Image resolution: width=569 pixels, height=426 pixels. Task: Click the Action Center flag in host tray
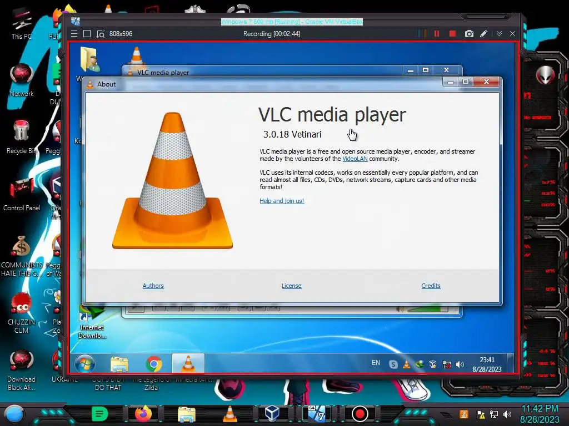481,414
